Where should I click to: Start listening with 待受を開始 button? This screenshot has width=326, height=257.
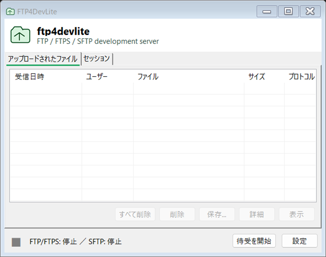254,241
